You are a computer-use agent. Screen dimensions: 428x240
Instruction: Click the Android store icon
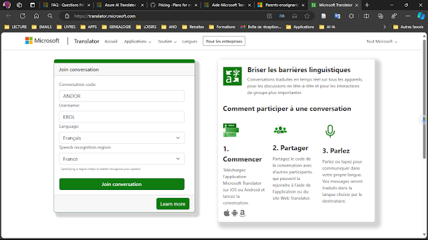(235, 213)
